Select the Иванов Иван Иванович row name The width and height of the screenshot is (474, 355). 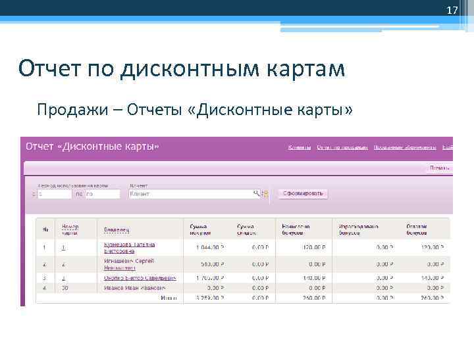pos(134,288)
